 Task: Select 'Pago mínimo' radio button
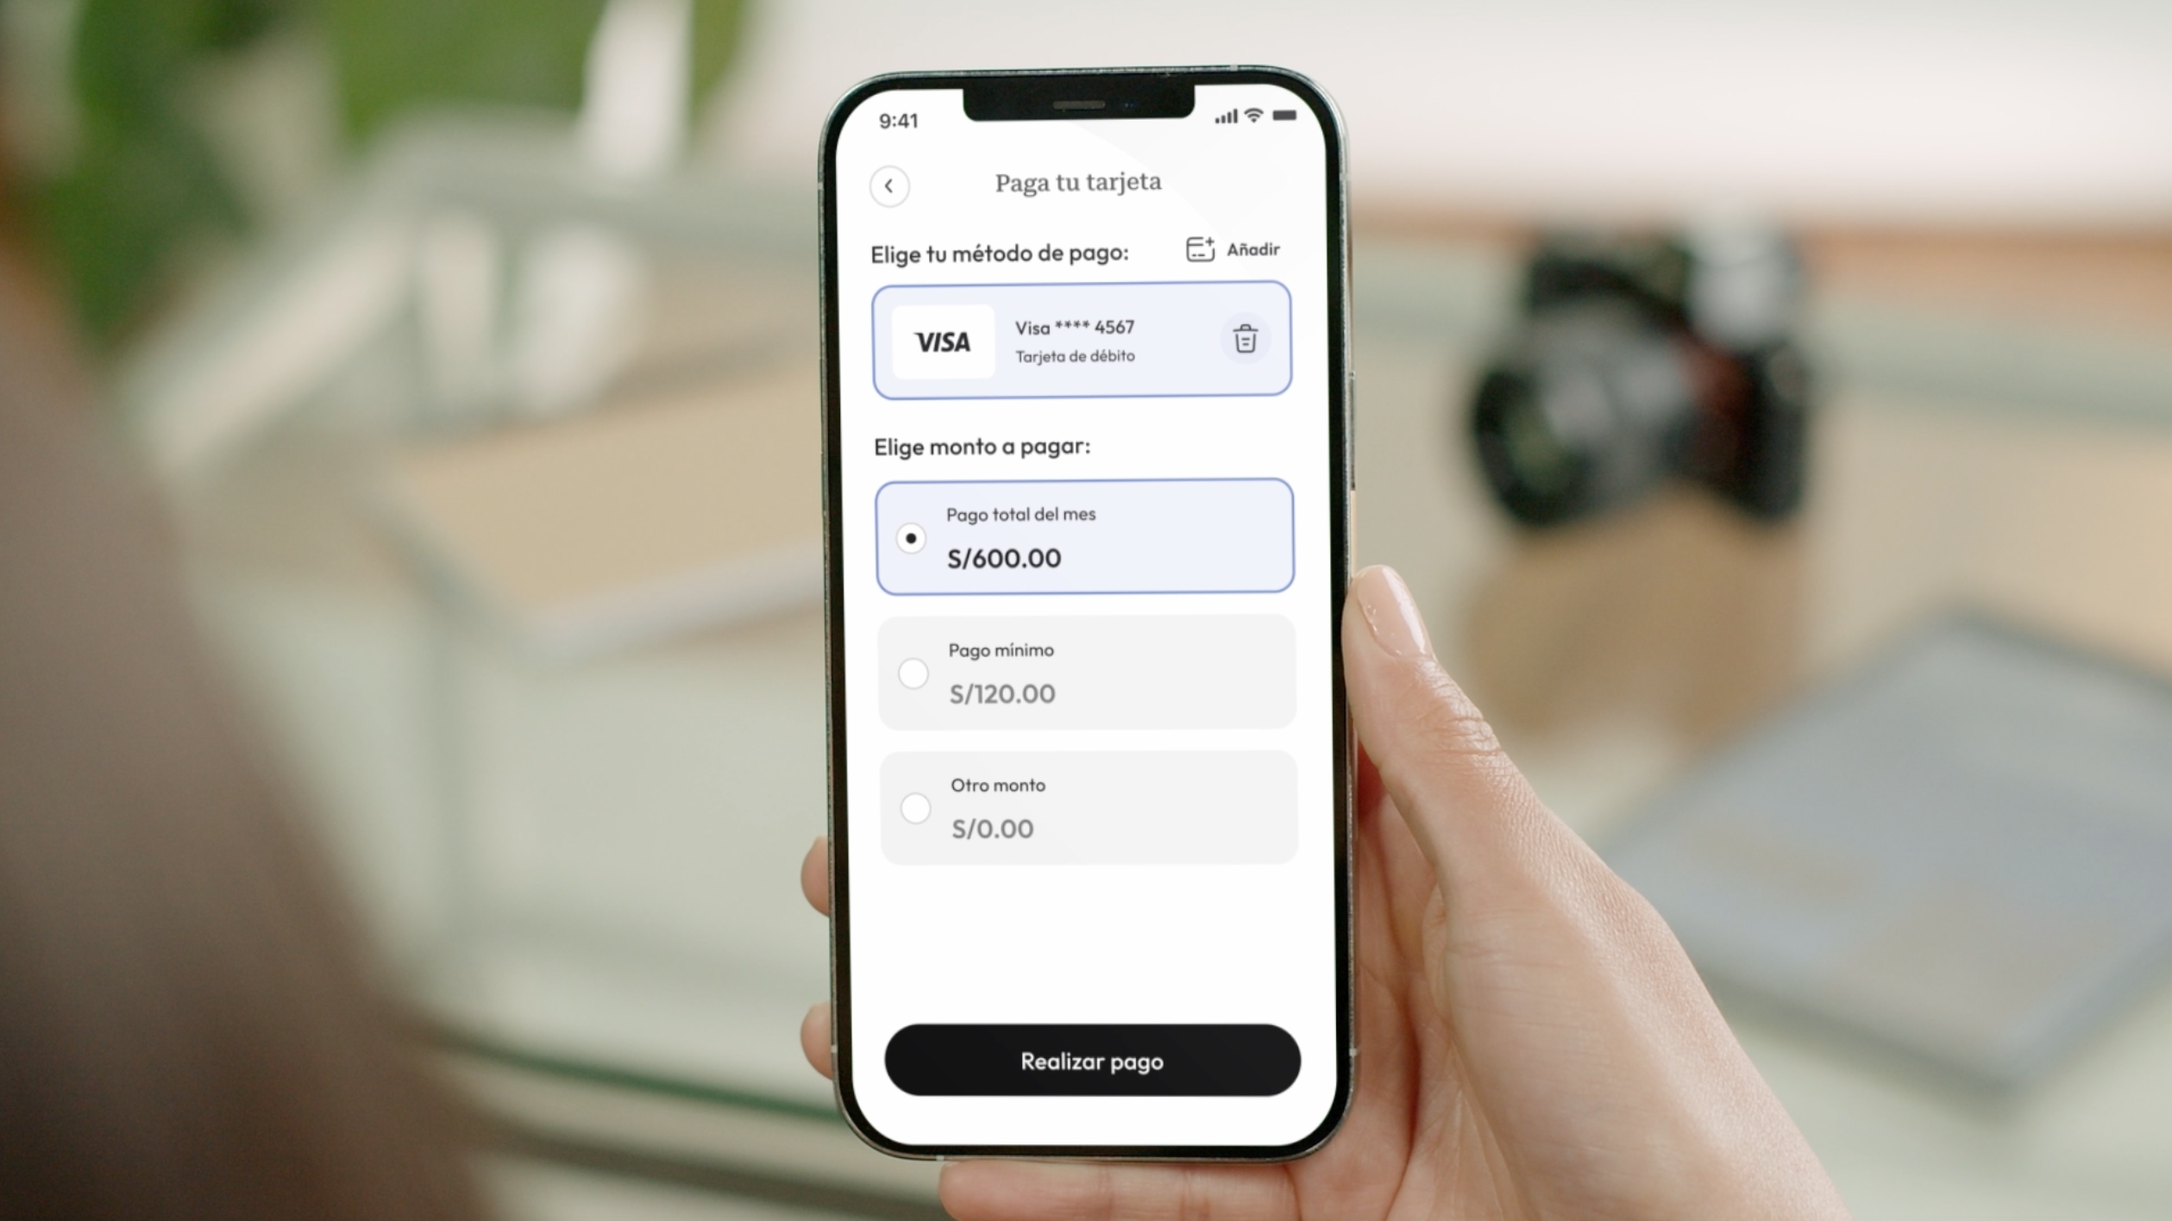(912, 673)
